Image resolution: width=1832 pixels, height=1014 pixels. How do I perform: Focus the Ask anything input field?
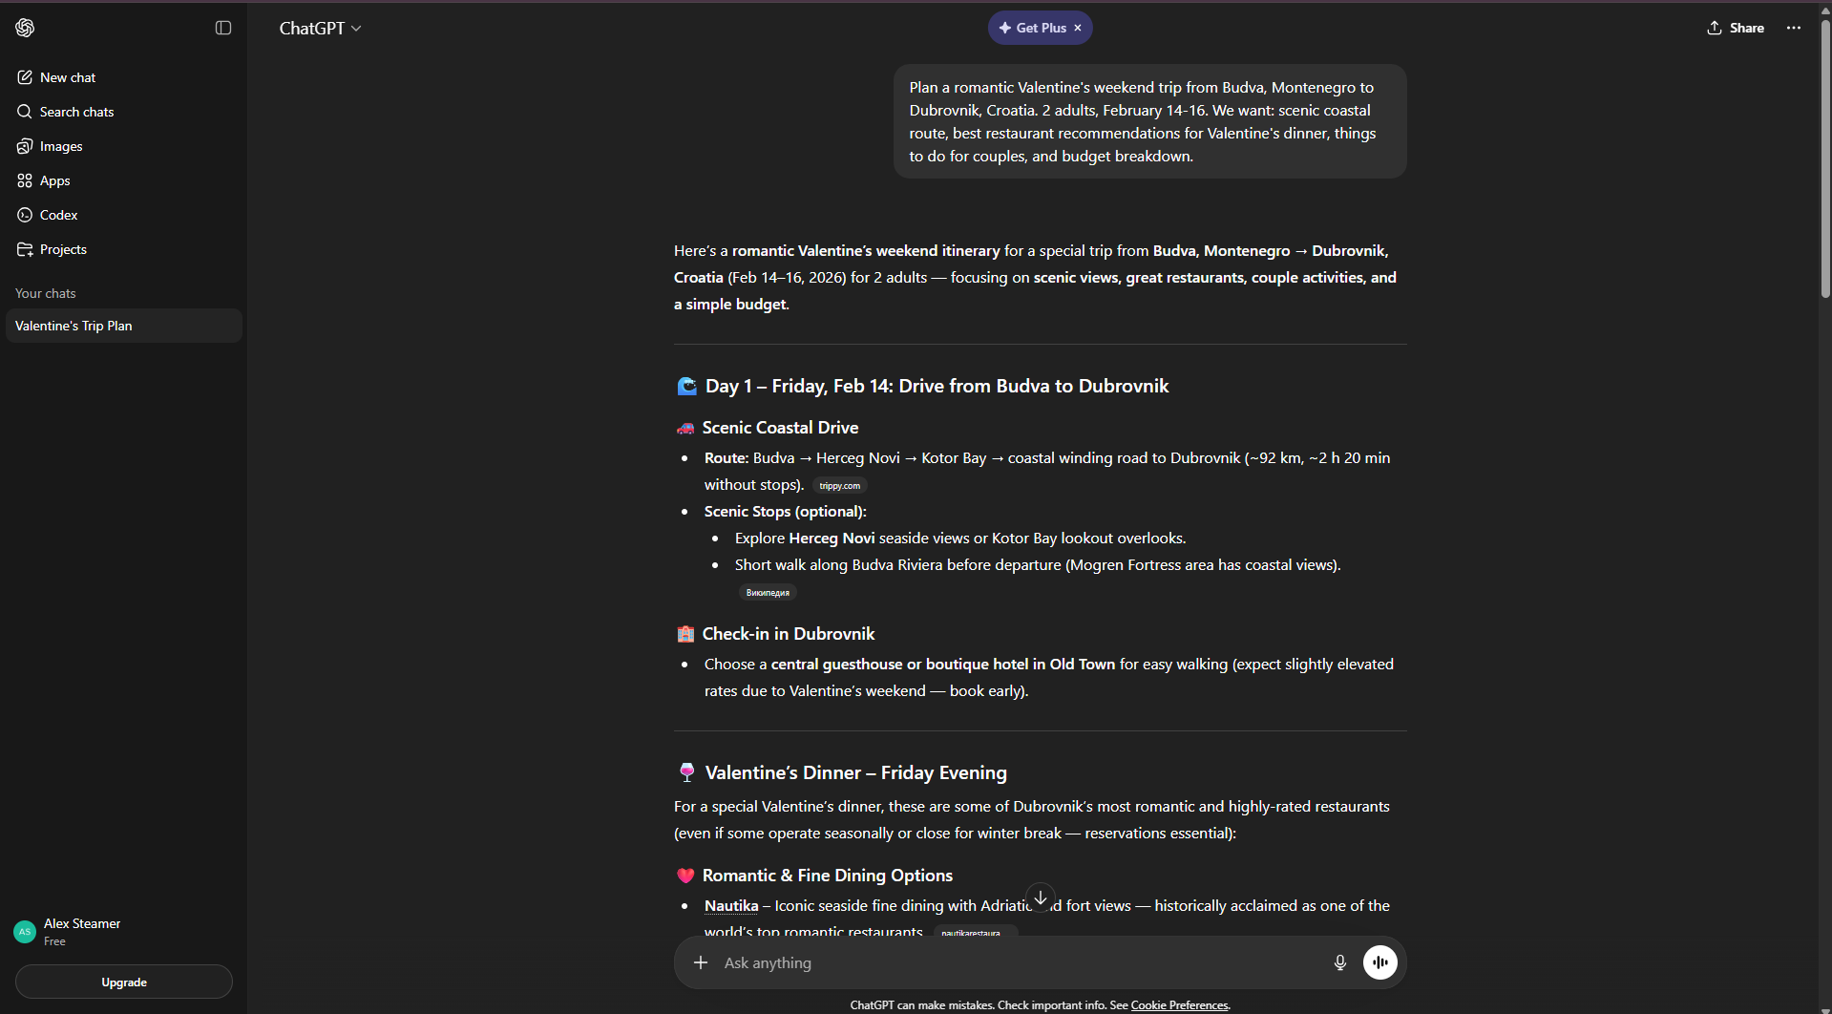click(1012, 962)
